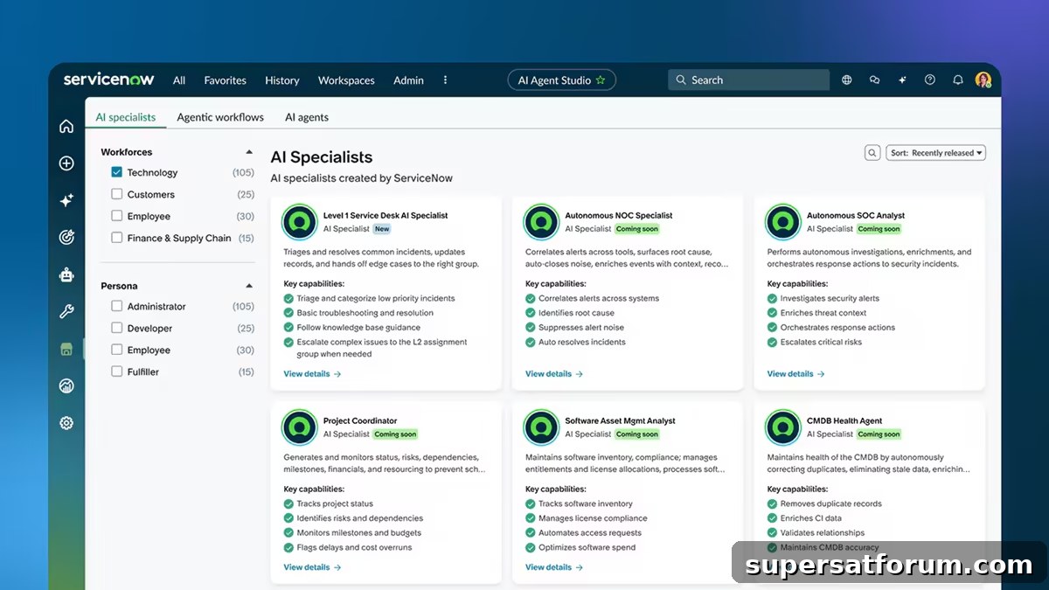Select the AI specialists tab
1049x590 pixels.
(x=126, y=117)
